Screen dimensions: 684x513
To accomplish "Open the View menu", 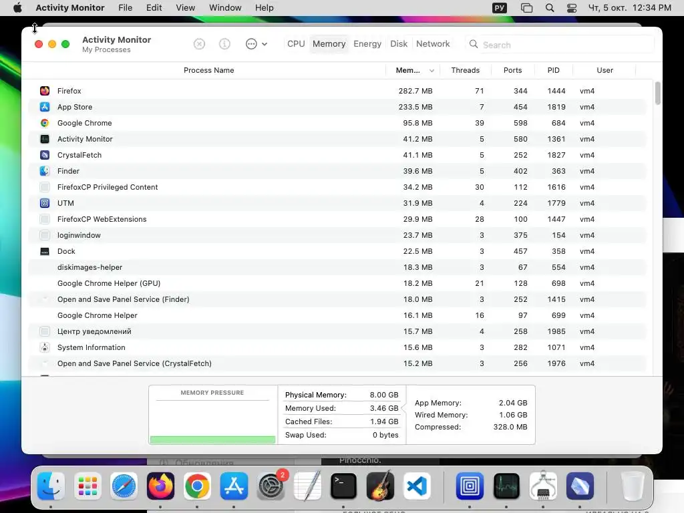I will click(186, 8).
